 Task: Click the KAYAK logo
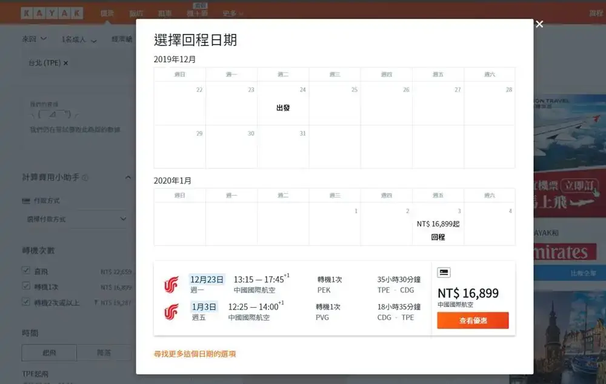[52, 13]
